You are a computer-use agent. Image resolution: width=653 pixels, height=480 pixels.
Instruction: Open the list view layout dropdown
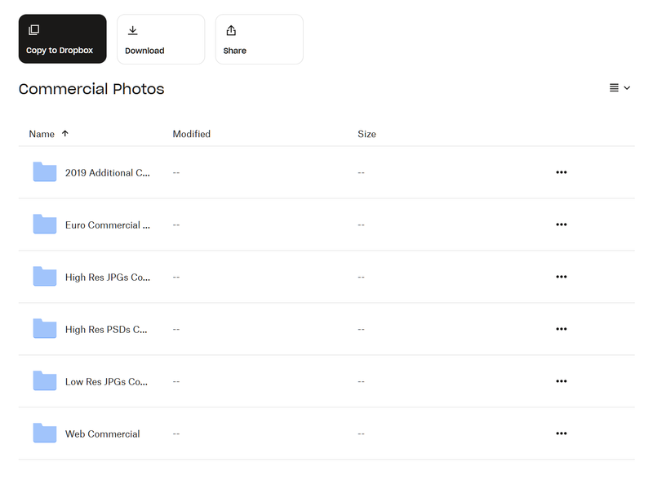pos(620,88)
